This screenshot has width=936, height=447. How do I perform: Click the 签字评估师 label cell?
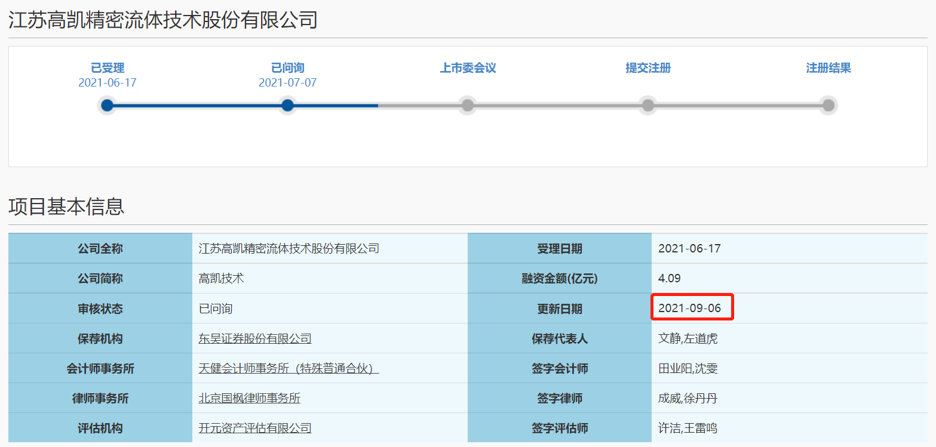click(560, 428)
